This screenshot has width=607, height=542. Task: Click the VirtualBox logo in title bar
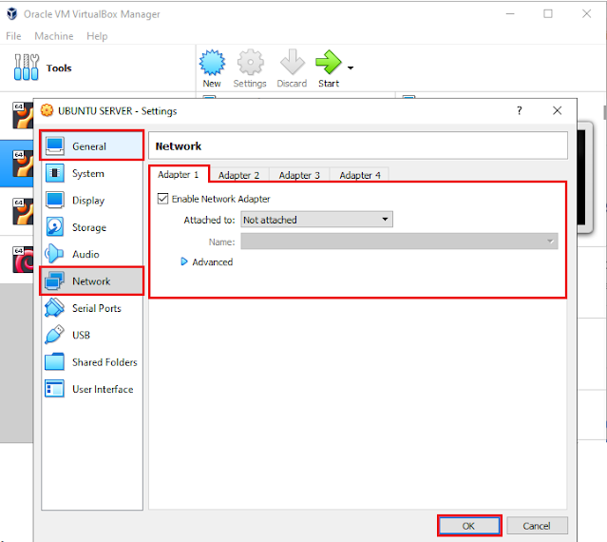coord(12,13)
